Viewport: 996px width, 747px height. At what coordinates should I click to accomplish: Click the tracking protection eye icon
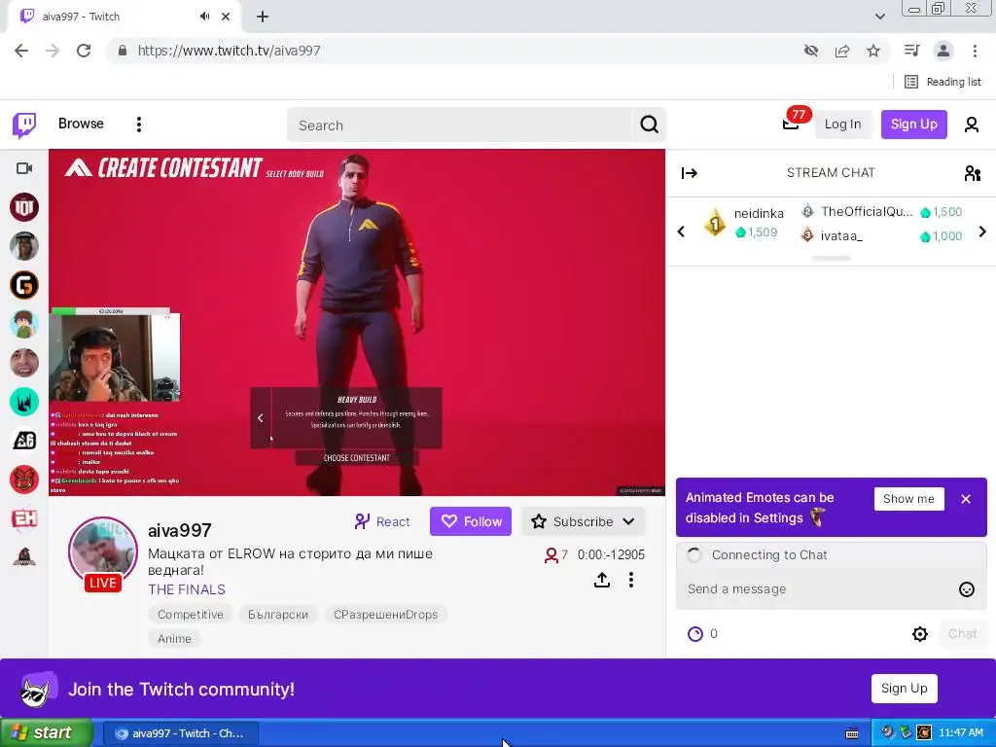pos(811,51)
